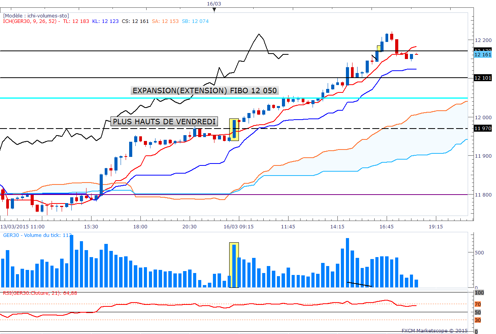Click the 11 970 dashed line price tag

coord(483,129)
